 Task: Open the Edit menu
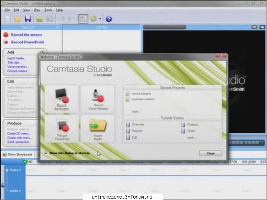click(16, 10)
